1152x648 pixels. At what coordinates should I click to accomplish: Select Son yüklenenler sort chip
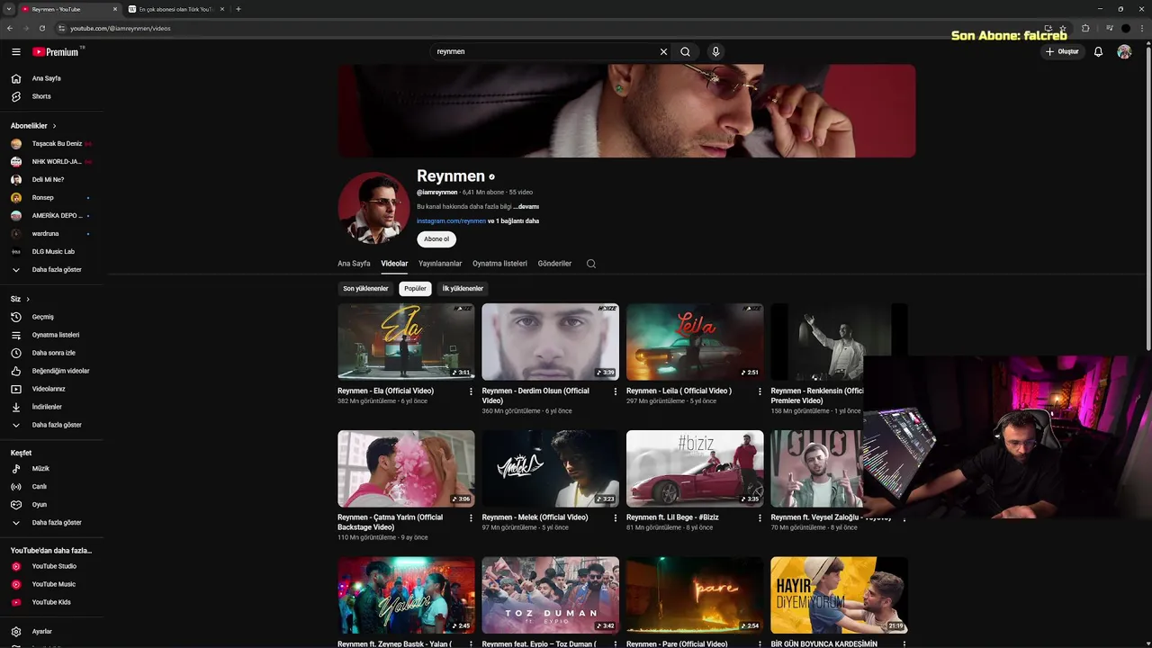click(x=365, y=289)
